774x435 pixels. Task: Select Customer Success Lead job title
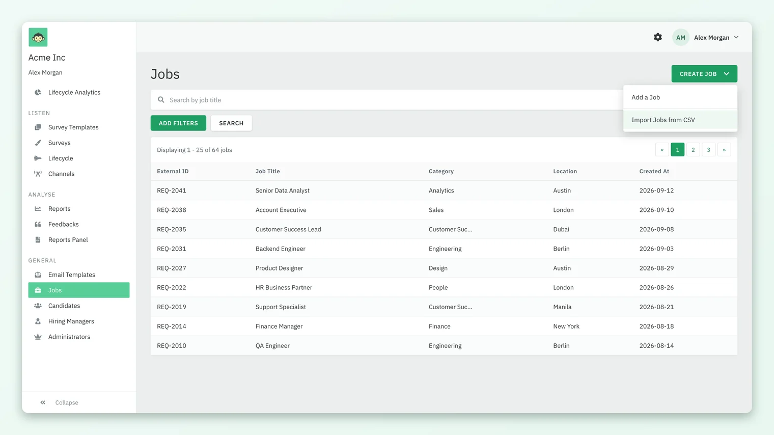[x=288, y=229]
